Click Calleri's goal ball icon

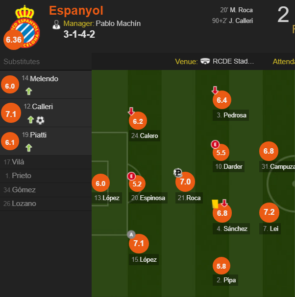pos(40,120)
